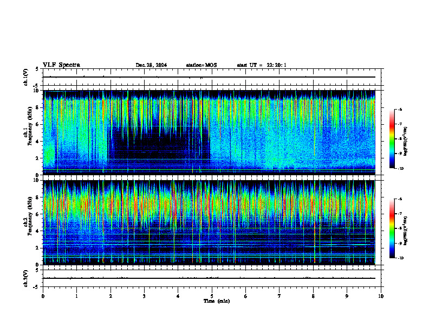429x332 pixels.
Task: Click the ch.2 frequency axis "4" tick label
Action: 37,231
